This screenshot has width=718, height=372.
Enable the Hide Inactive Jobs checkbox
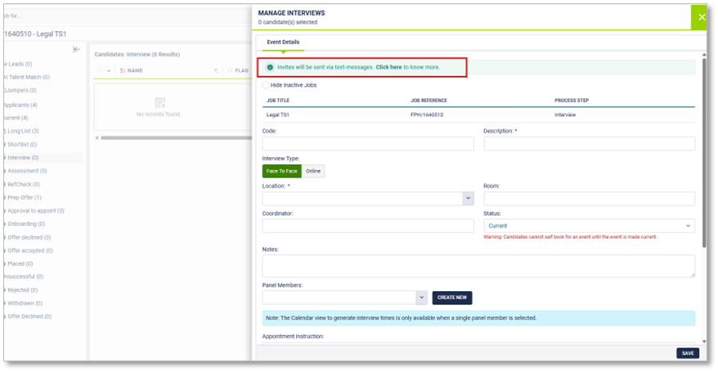[x=266, y=85]
